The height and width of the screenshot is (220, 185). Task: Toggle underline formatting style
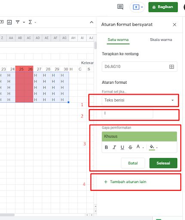click(x=122, y=147)
